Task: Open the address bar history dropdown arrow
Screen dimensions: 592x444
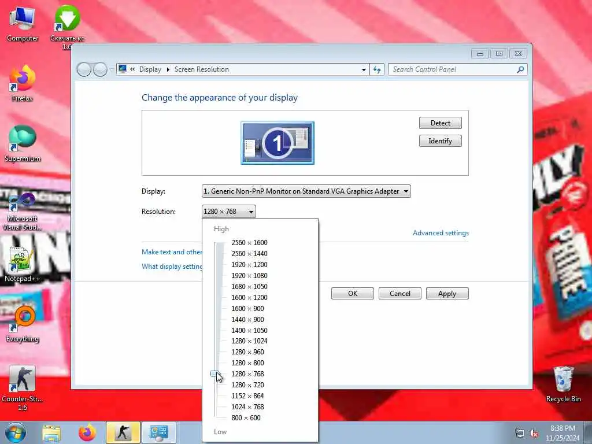Action: pyautogui.click(x=364, y=69)
